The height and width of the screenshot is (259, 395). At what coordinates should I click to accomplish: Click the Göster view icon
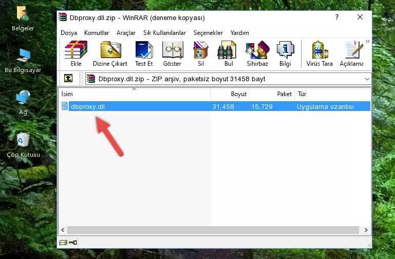pos(172,53)
